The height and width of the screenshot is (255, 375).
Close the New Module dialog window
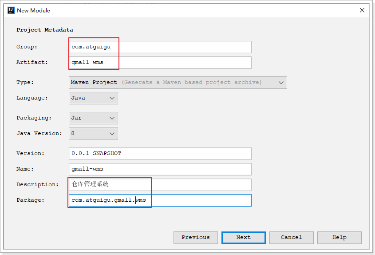(362, 10)
